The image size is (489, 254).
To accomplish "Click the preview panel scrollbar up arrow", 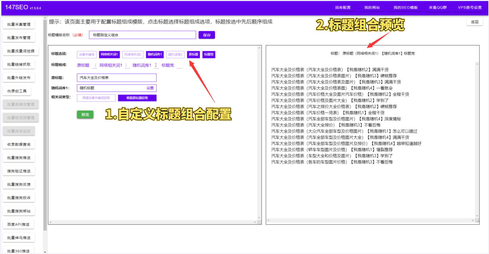I will click(477, 63).
